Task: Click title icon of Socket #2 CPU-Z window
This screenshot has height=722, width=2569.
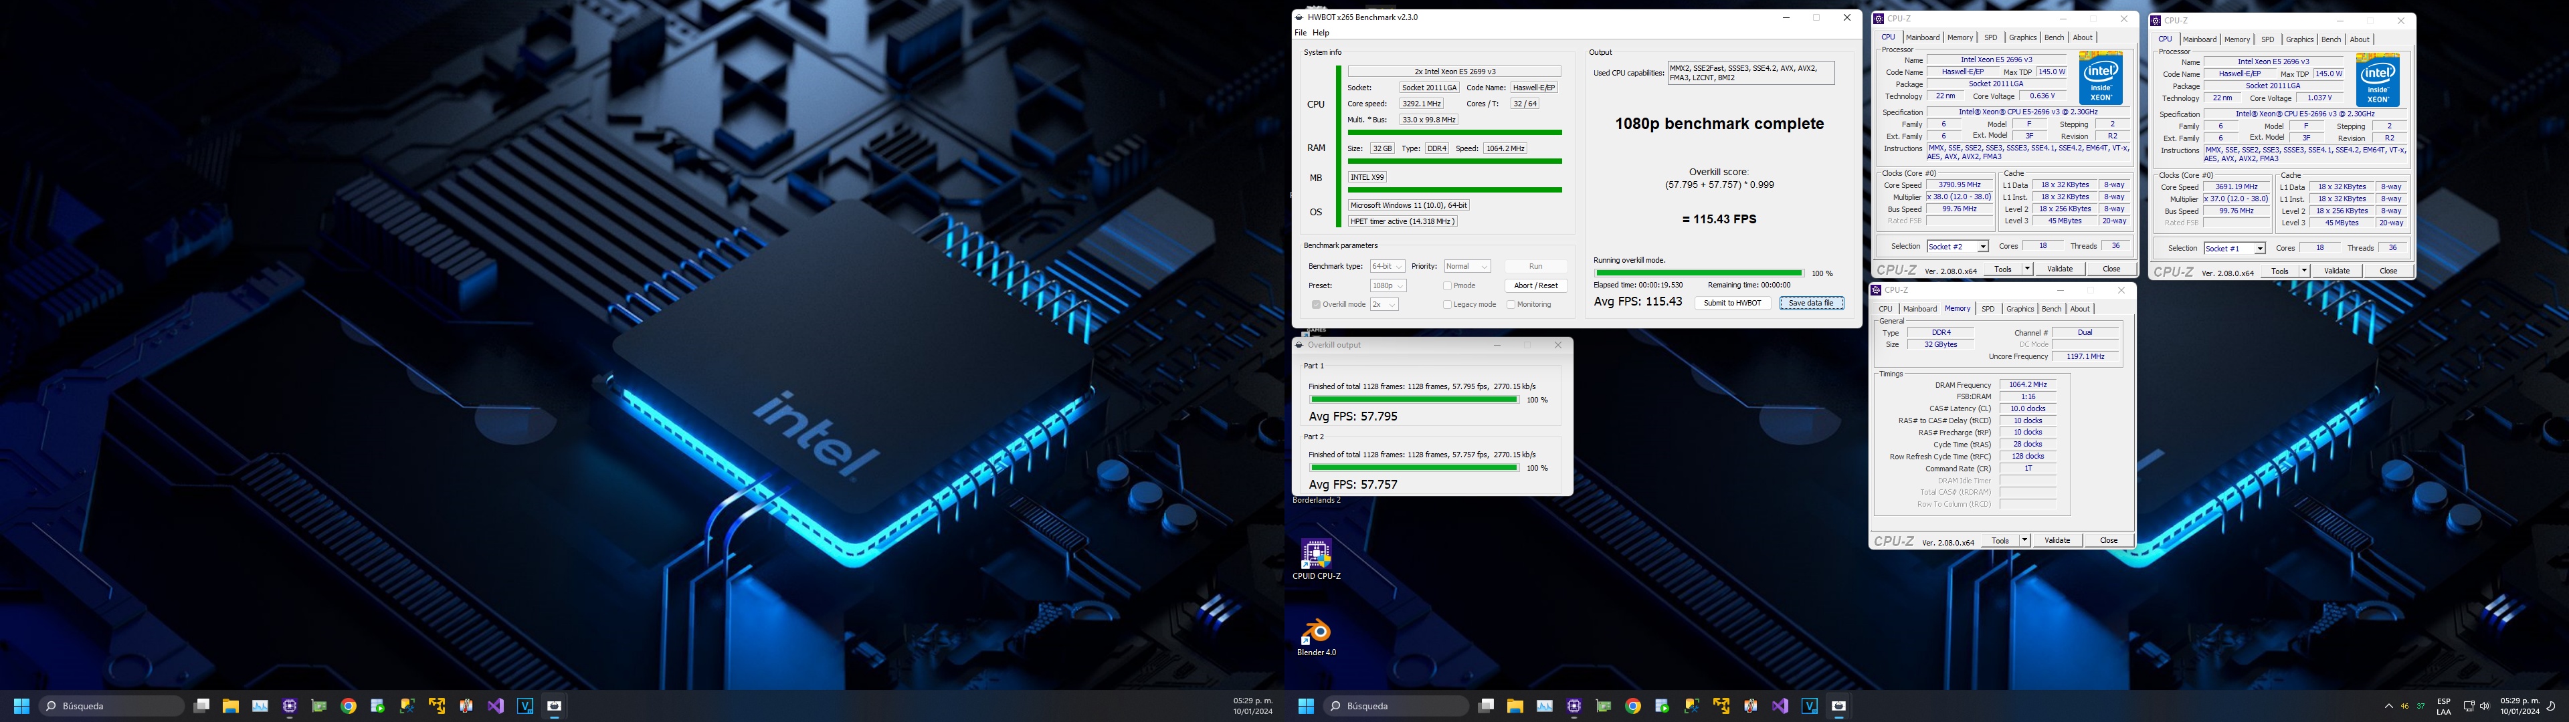Action: 1878,19
